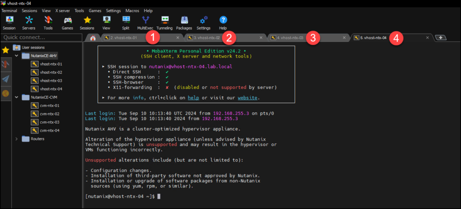Select cvm-ntx-04 session in tree
This screenshot has height=209, width=461.
point(45,130)
